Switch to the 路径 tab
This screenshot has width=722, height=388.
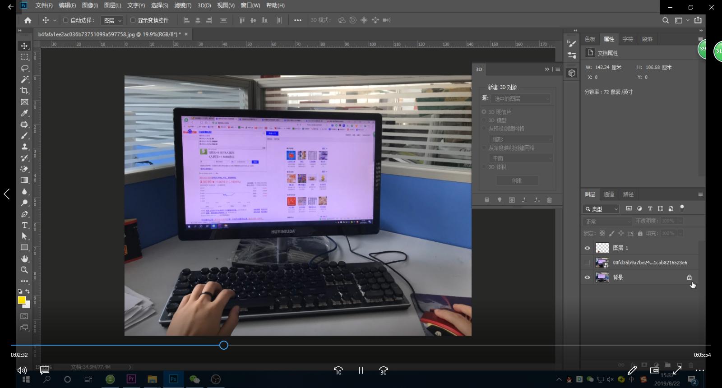[x=628, y=194]
